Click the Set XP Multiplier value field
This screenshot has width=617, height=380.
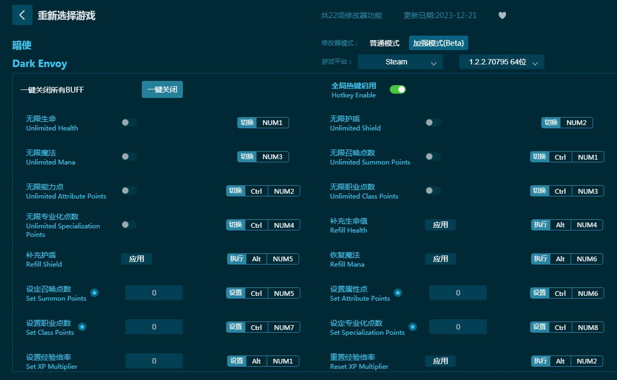click(154, 361)
